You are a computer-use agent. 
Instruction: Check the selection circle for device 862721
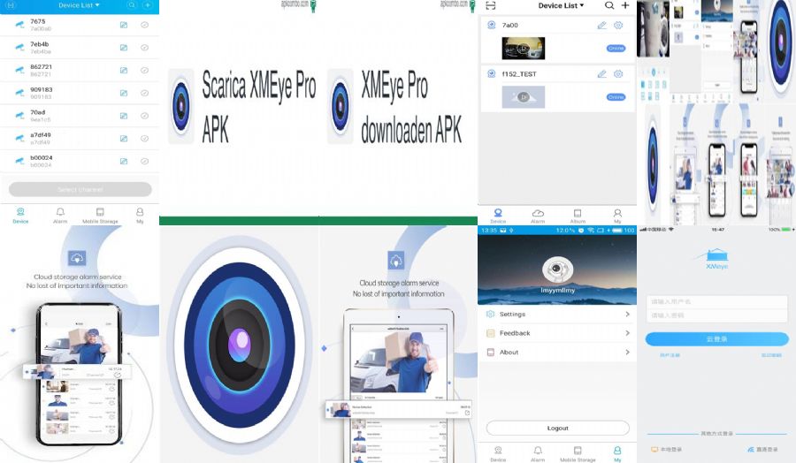(x=145, y=71)
